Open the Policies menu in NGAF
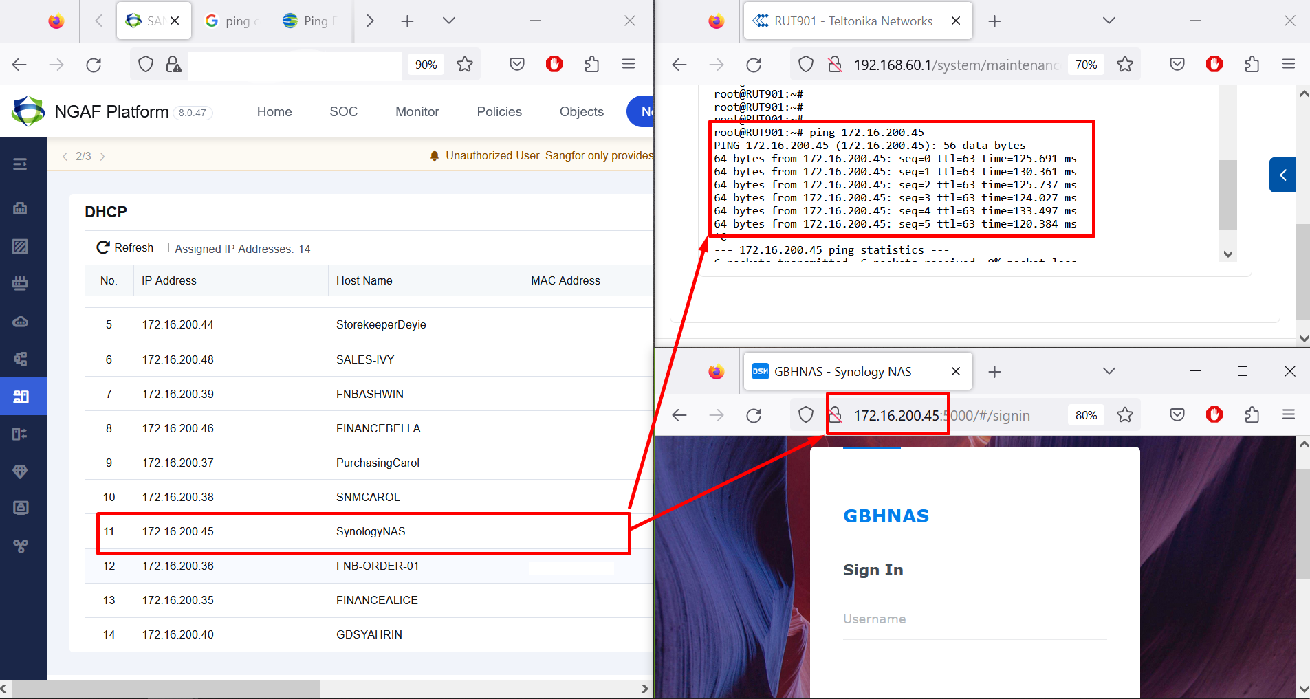Image resolution: width=1310 pixels, height=699 pixels. point(499,112)
